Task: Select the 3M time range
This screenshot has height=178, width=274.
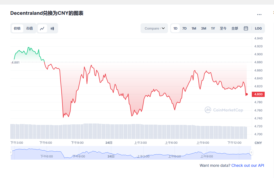Action: (x=204, y=28)
